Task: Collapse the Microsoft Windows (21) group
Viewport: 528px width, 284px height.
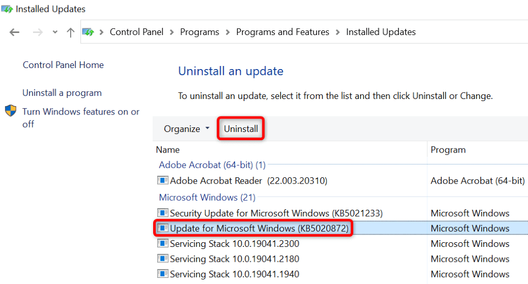Action: [207, 197]
